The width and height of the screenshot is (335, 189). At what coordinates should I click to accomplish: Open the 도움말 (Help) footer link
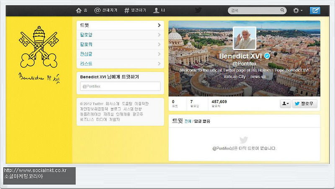(x=127, y=104)
